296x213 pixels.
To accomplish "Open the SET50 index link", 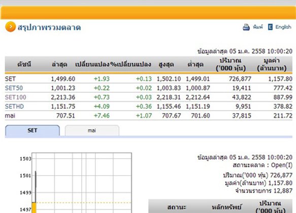I will pos(14,88).
